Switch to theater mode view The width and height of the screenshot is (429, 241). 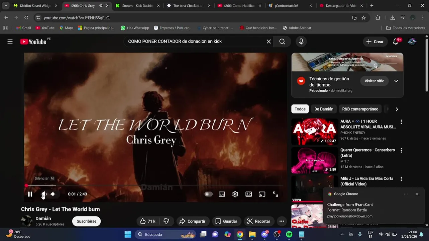tap(249, 194)
